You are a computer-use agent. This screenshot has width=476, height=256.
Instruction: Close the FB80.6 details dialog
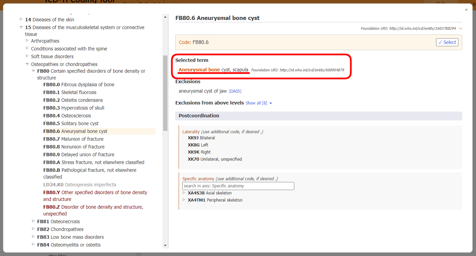466,10
